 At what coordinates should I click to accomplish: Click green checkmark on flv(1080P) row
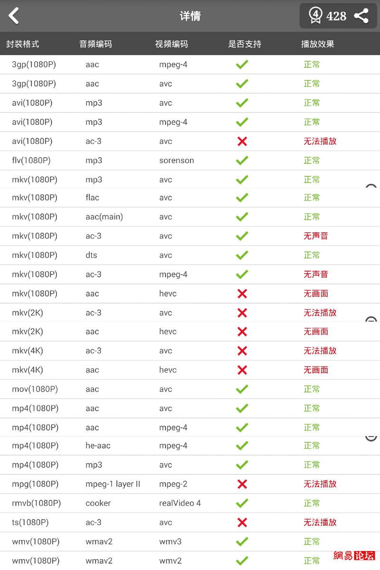tap(242, 161)
